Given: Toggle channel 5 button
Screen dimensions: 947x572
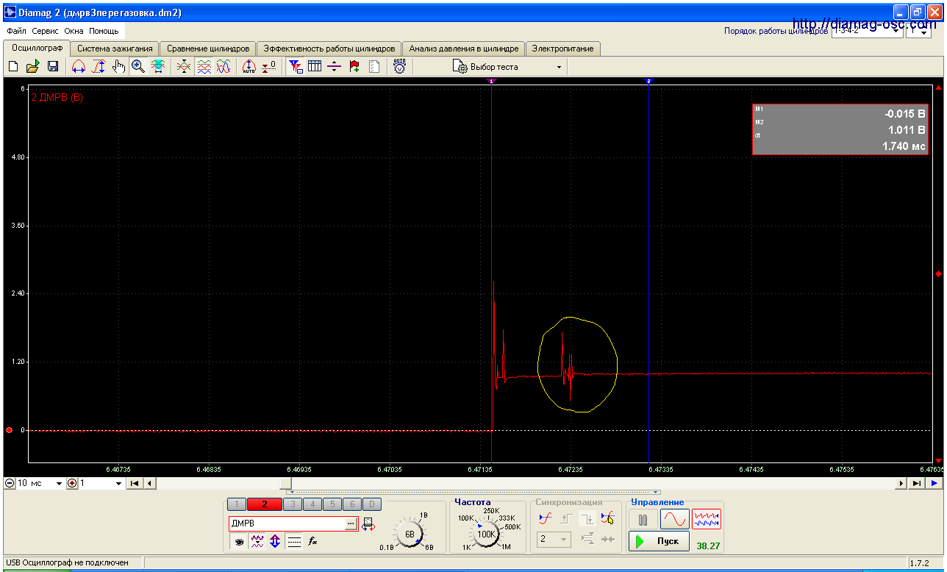Looking at the screenshot, I should (332, 504).
